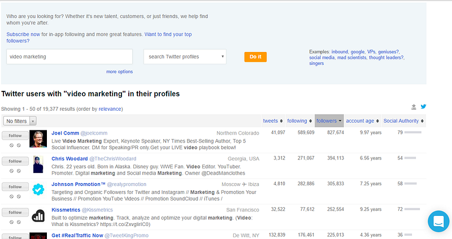Open the search Twitter profiles dropdown

pos(185,57)
